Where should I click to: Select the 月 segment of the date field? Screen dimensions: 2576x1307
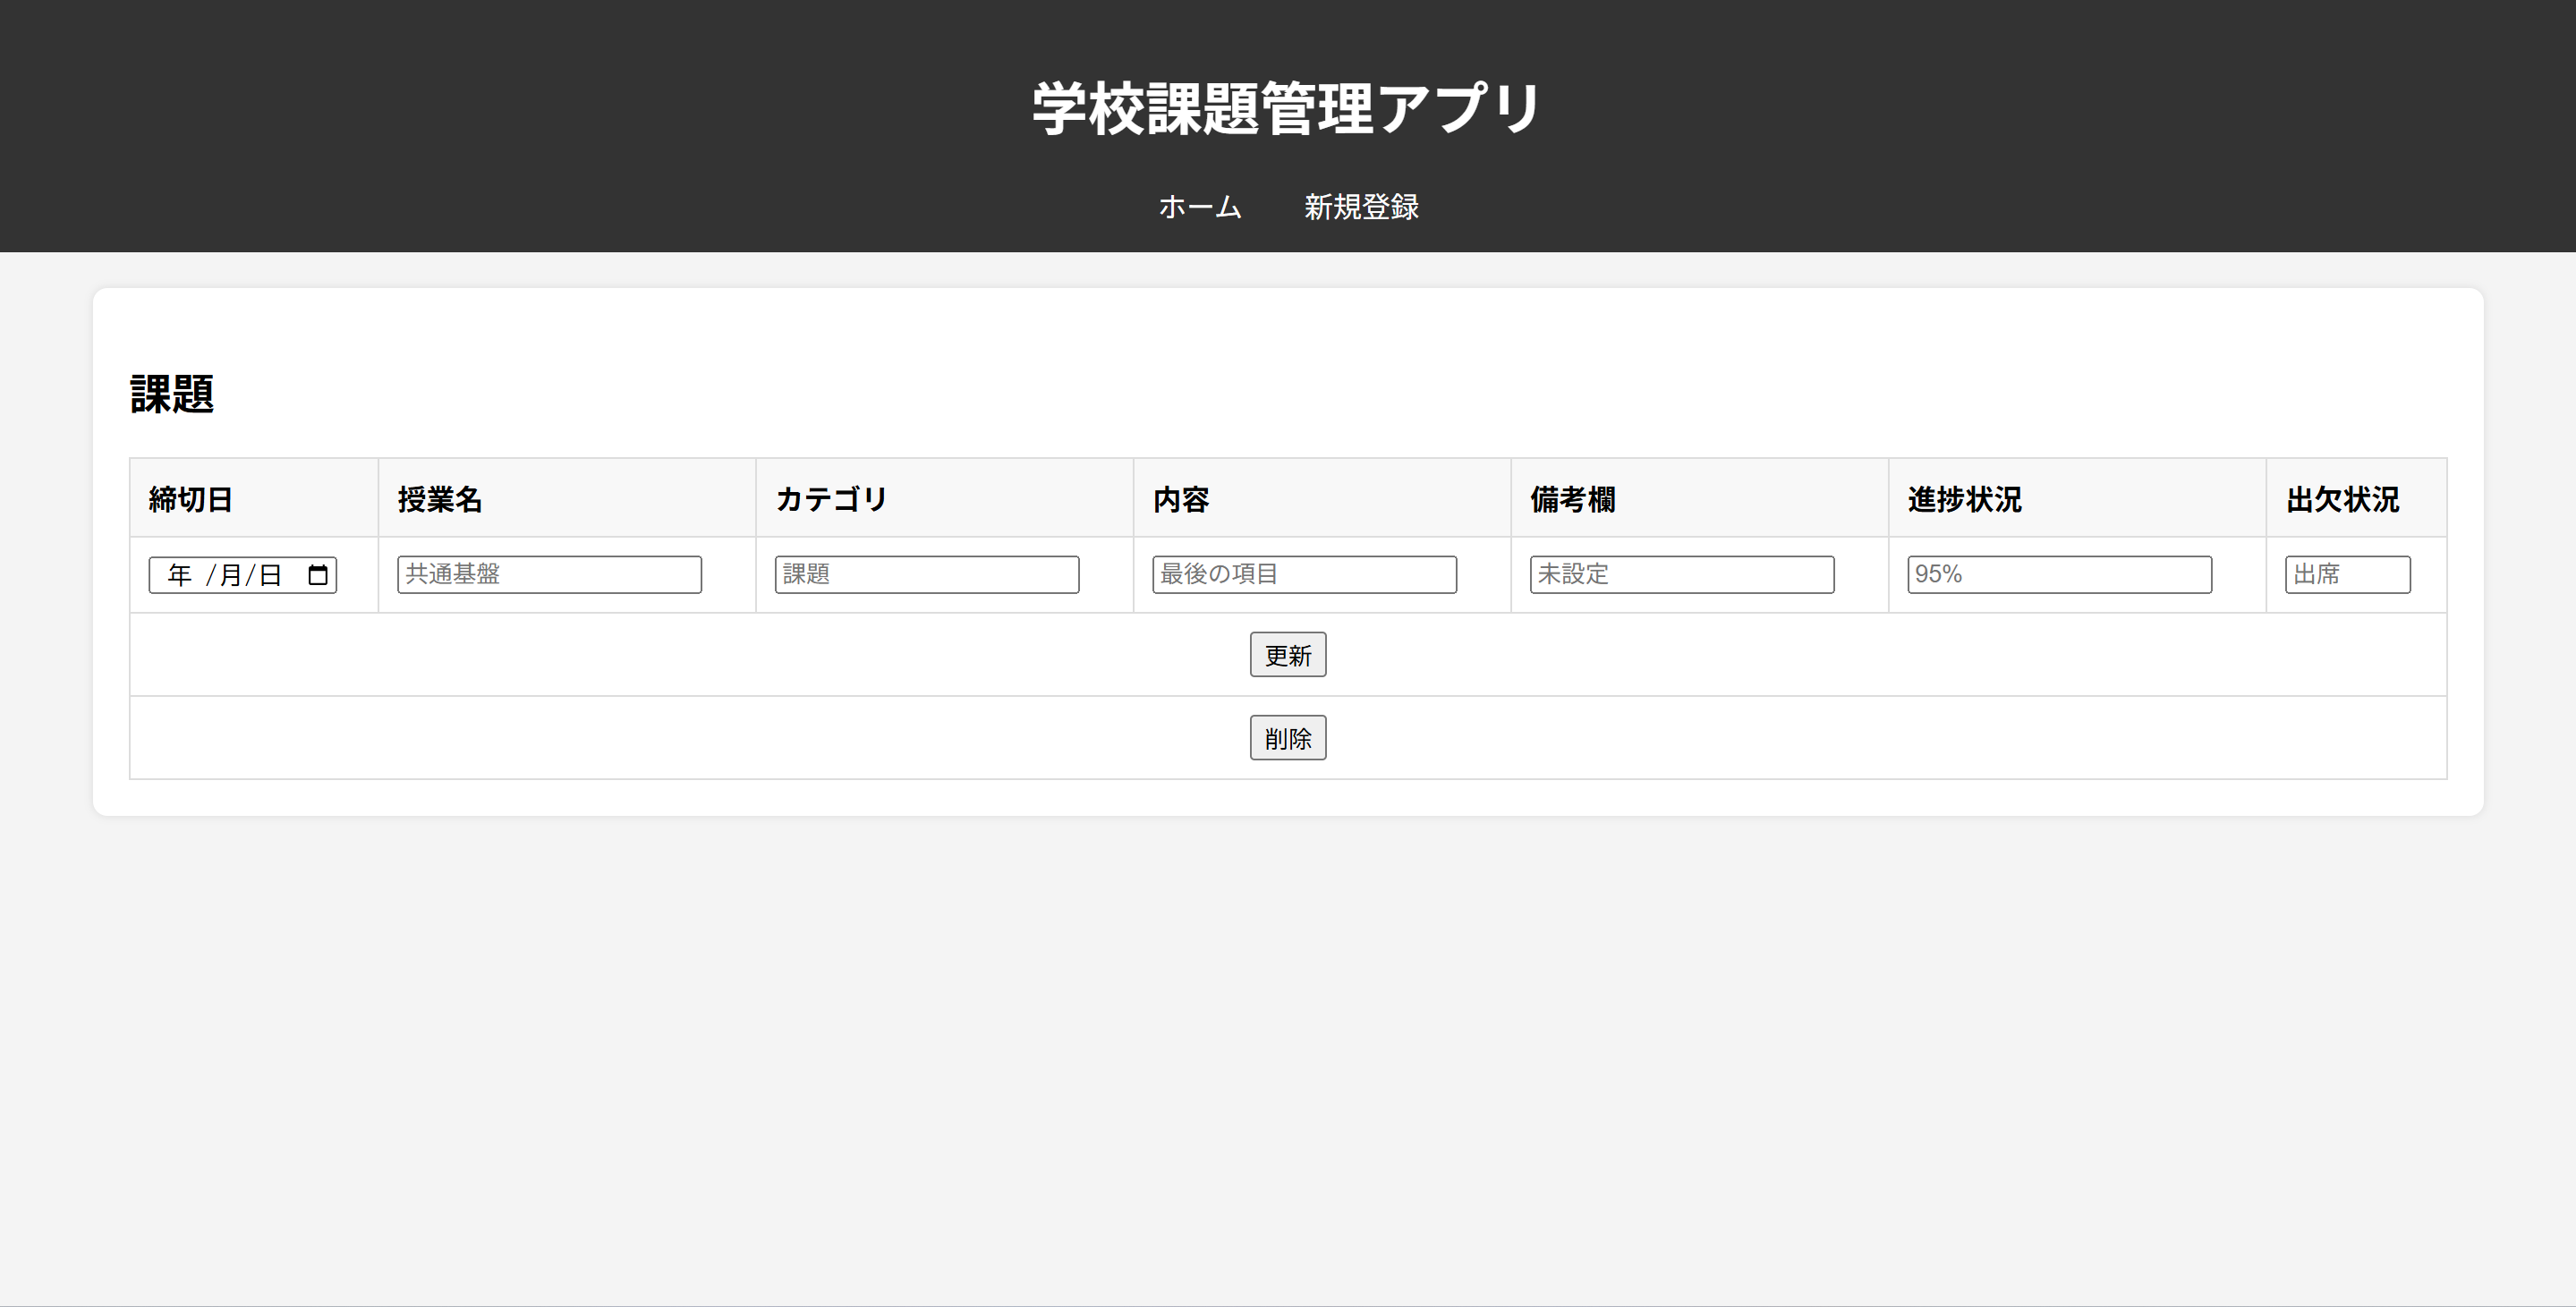231,575
